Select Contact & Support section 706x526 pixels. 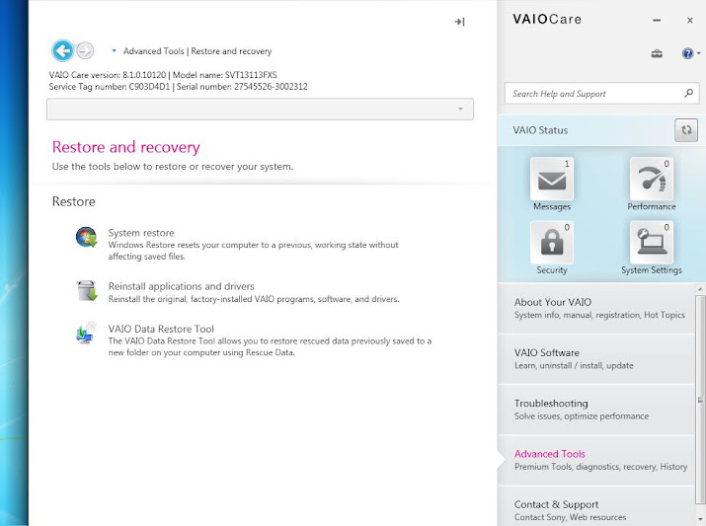coord(596,506)
